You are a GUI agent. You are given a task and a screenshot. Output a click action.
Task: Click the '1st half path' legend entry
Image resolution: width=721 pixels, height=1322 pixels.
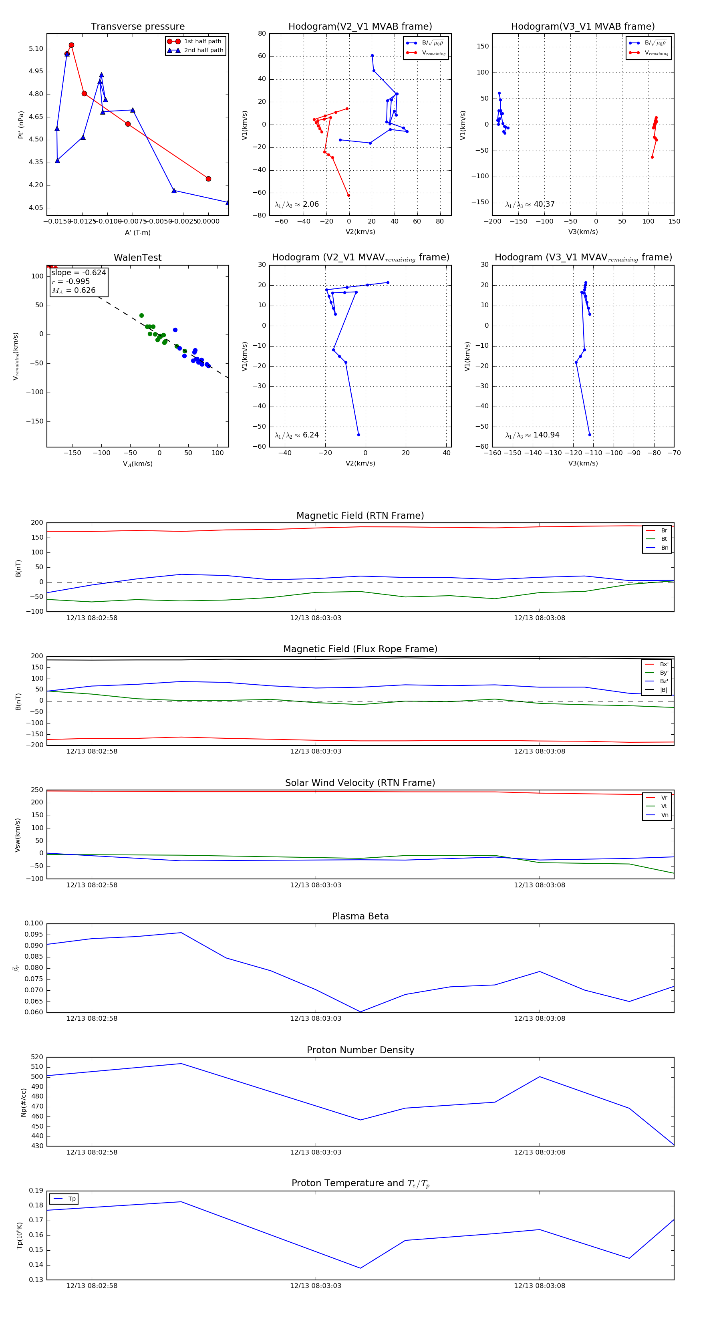(195, 42)
